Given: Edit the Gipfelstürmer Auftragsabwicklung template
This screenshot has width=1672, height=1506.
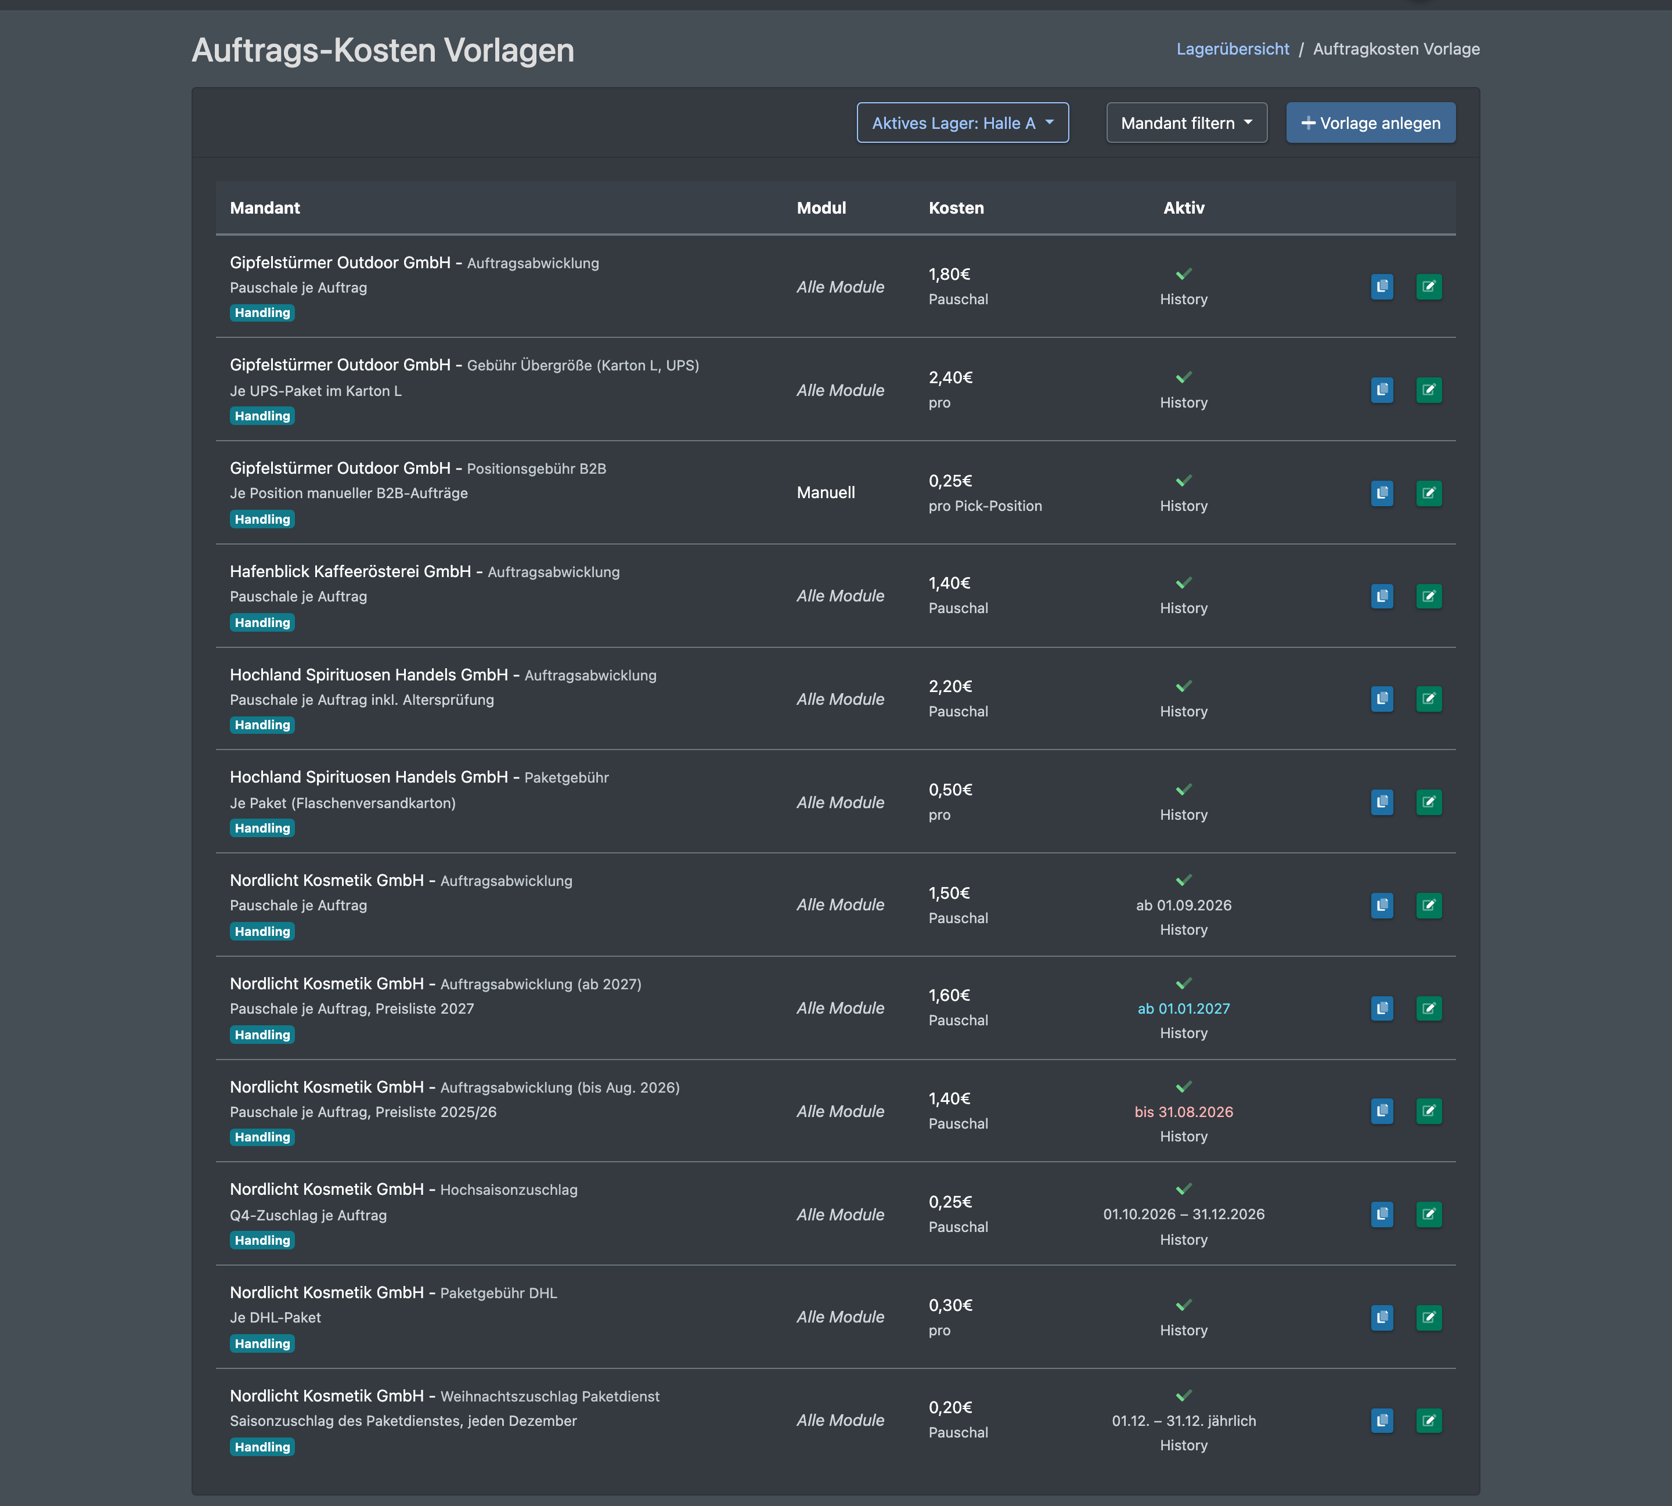Looking at the screenshot, I should click(x=1429, y=287).
